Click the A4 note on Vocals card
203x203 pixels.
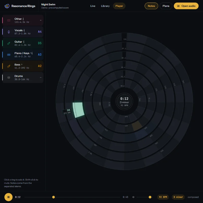pos(40,32)
